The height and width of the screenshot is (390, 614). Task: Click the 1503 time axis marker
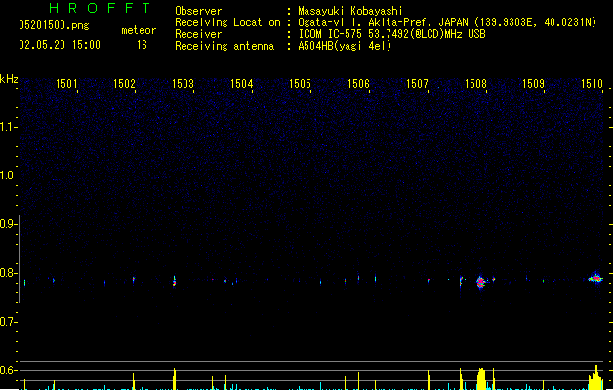pyautogui.click(x=183, y=84)
